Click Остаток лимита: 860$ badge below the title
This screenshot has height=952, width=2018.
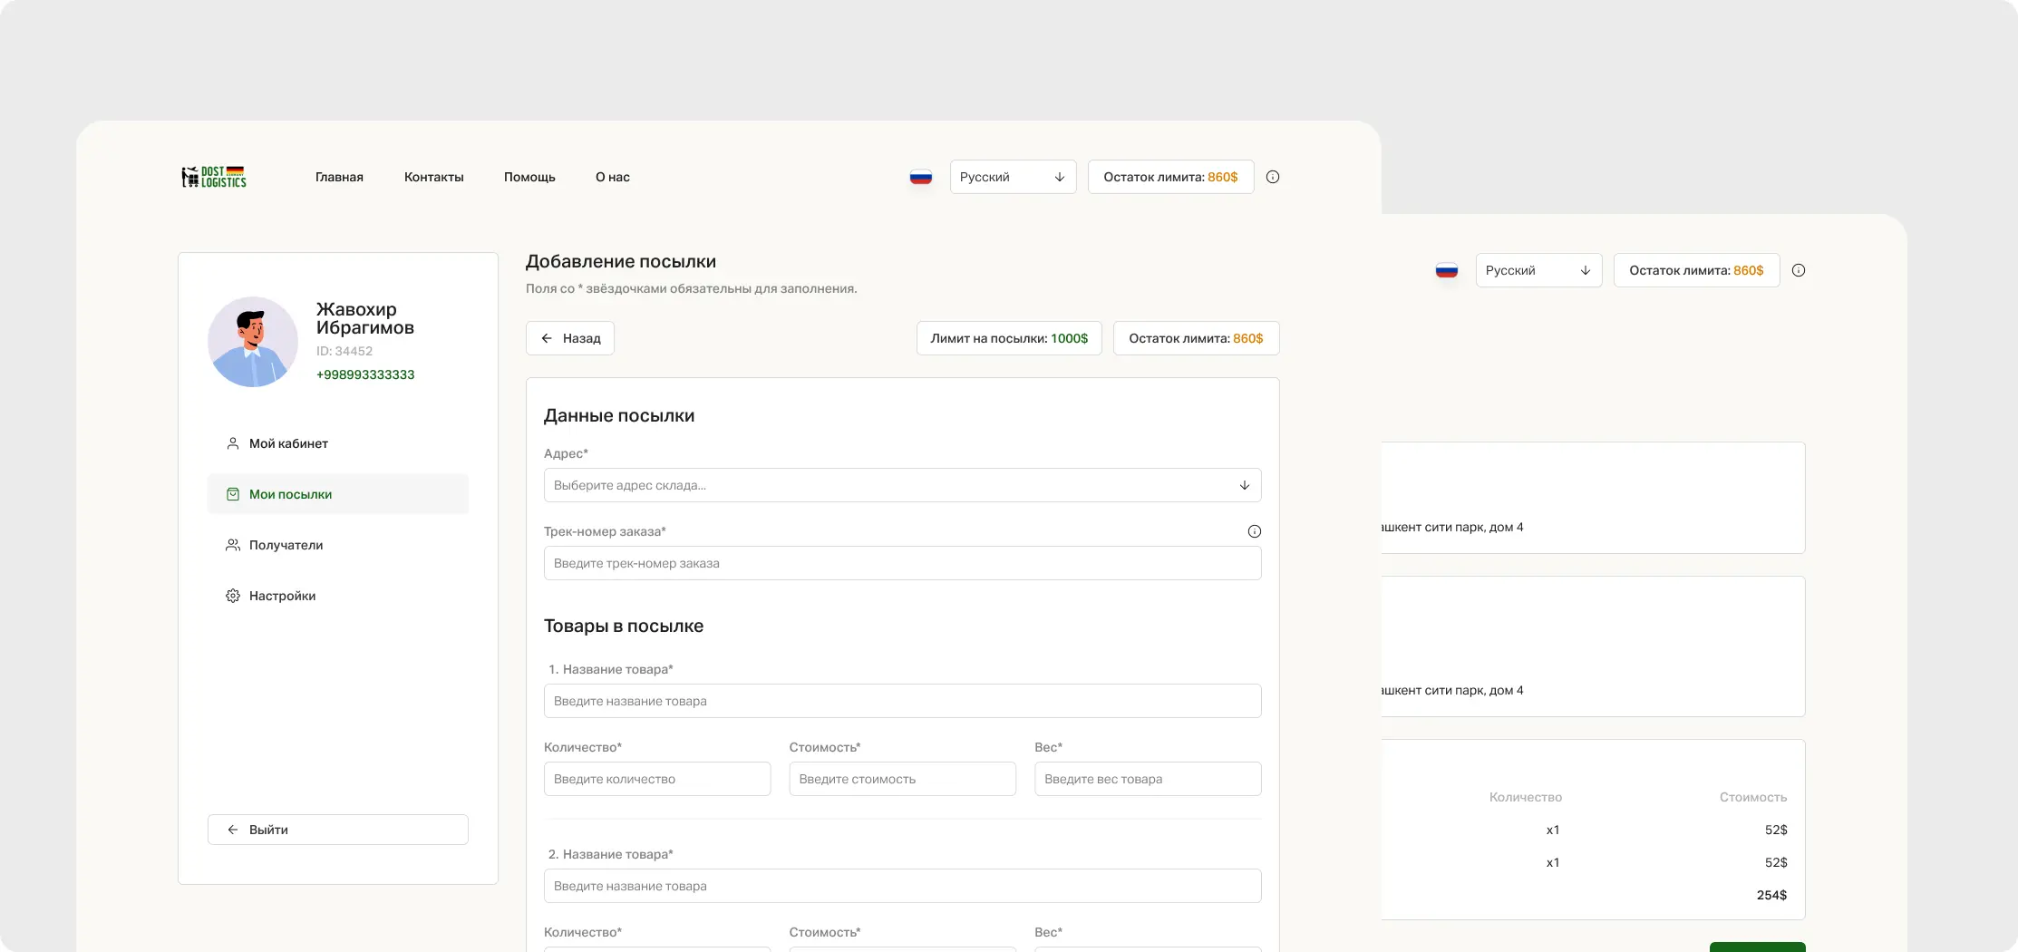(x=1197, y=338)
